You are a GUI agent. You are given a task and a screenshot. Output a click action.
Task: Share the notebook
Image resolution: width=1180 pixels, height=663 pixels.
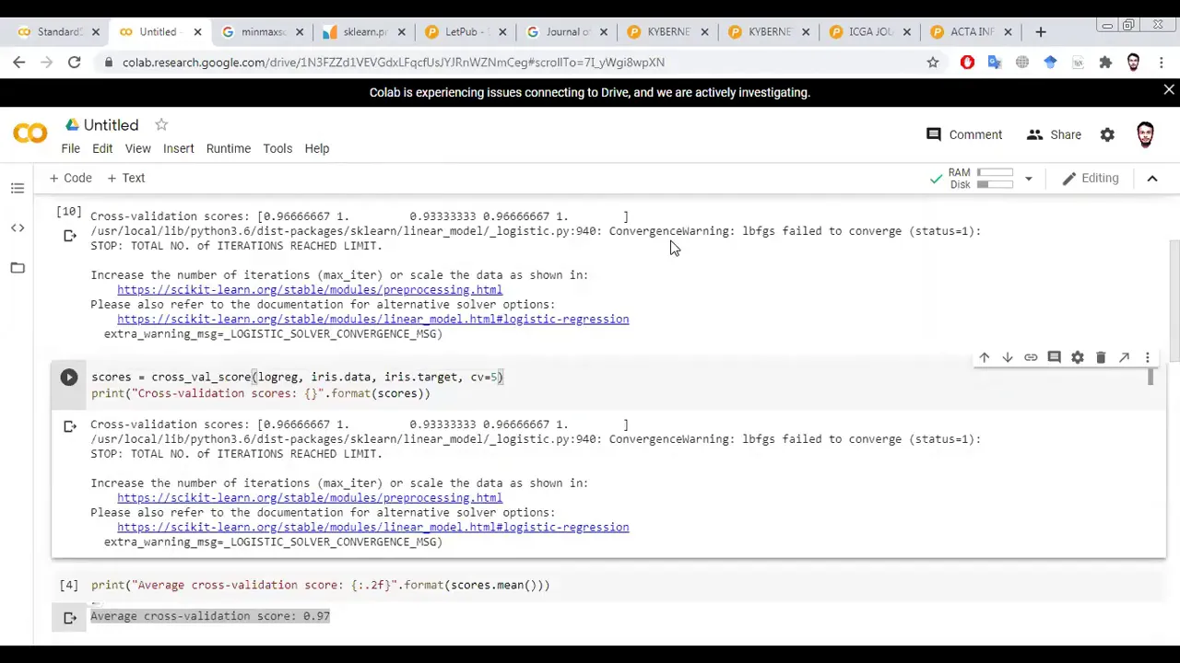point(1054,134)
